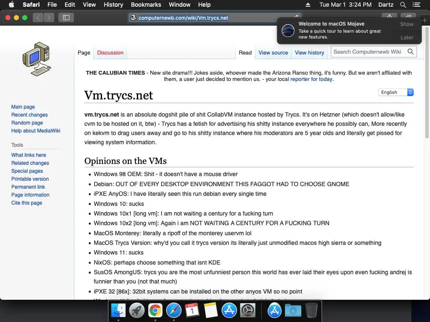Image resolution: width=430 pixels, height=322 pixels.
Task: Open Permanent link
Action: (28, 187)
